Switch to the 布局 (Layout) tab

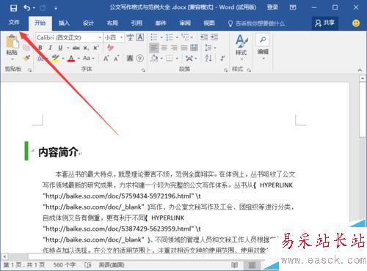click(112, 23)
